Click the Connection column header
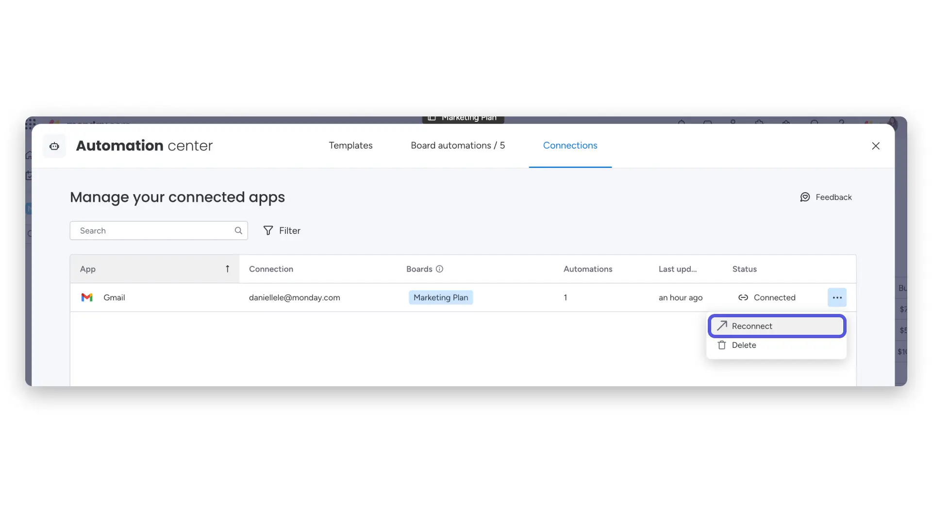This screenshot has width=932, height=524. click(x=271, y=269)
